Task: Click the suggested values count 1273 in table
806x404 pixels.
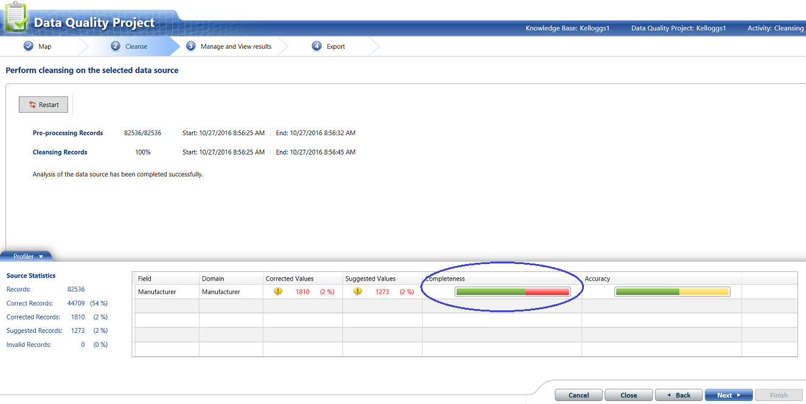Action: pyautogui.click(x=382, y=292)
